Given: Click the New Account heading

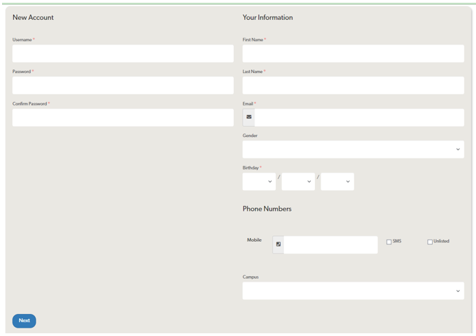Looking at the screenshot, I should (x=33, y=18).
